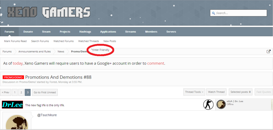Click the Monday at 3:55 PM timestamp
Screen dimensions: 273x130
pos(70,82)
